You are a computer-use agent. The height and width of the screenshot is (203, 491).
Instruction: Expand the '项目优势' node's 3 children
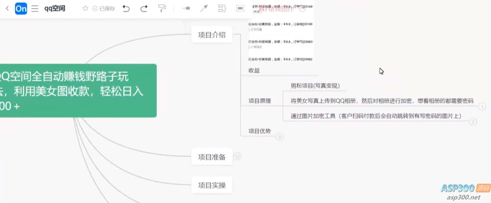point(279,137)
